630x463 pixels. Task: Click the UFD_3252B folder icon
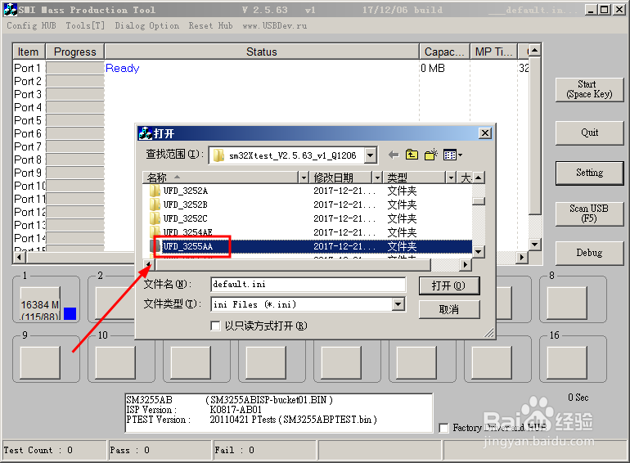155,205
